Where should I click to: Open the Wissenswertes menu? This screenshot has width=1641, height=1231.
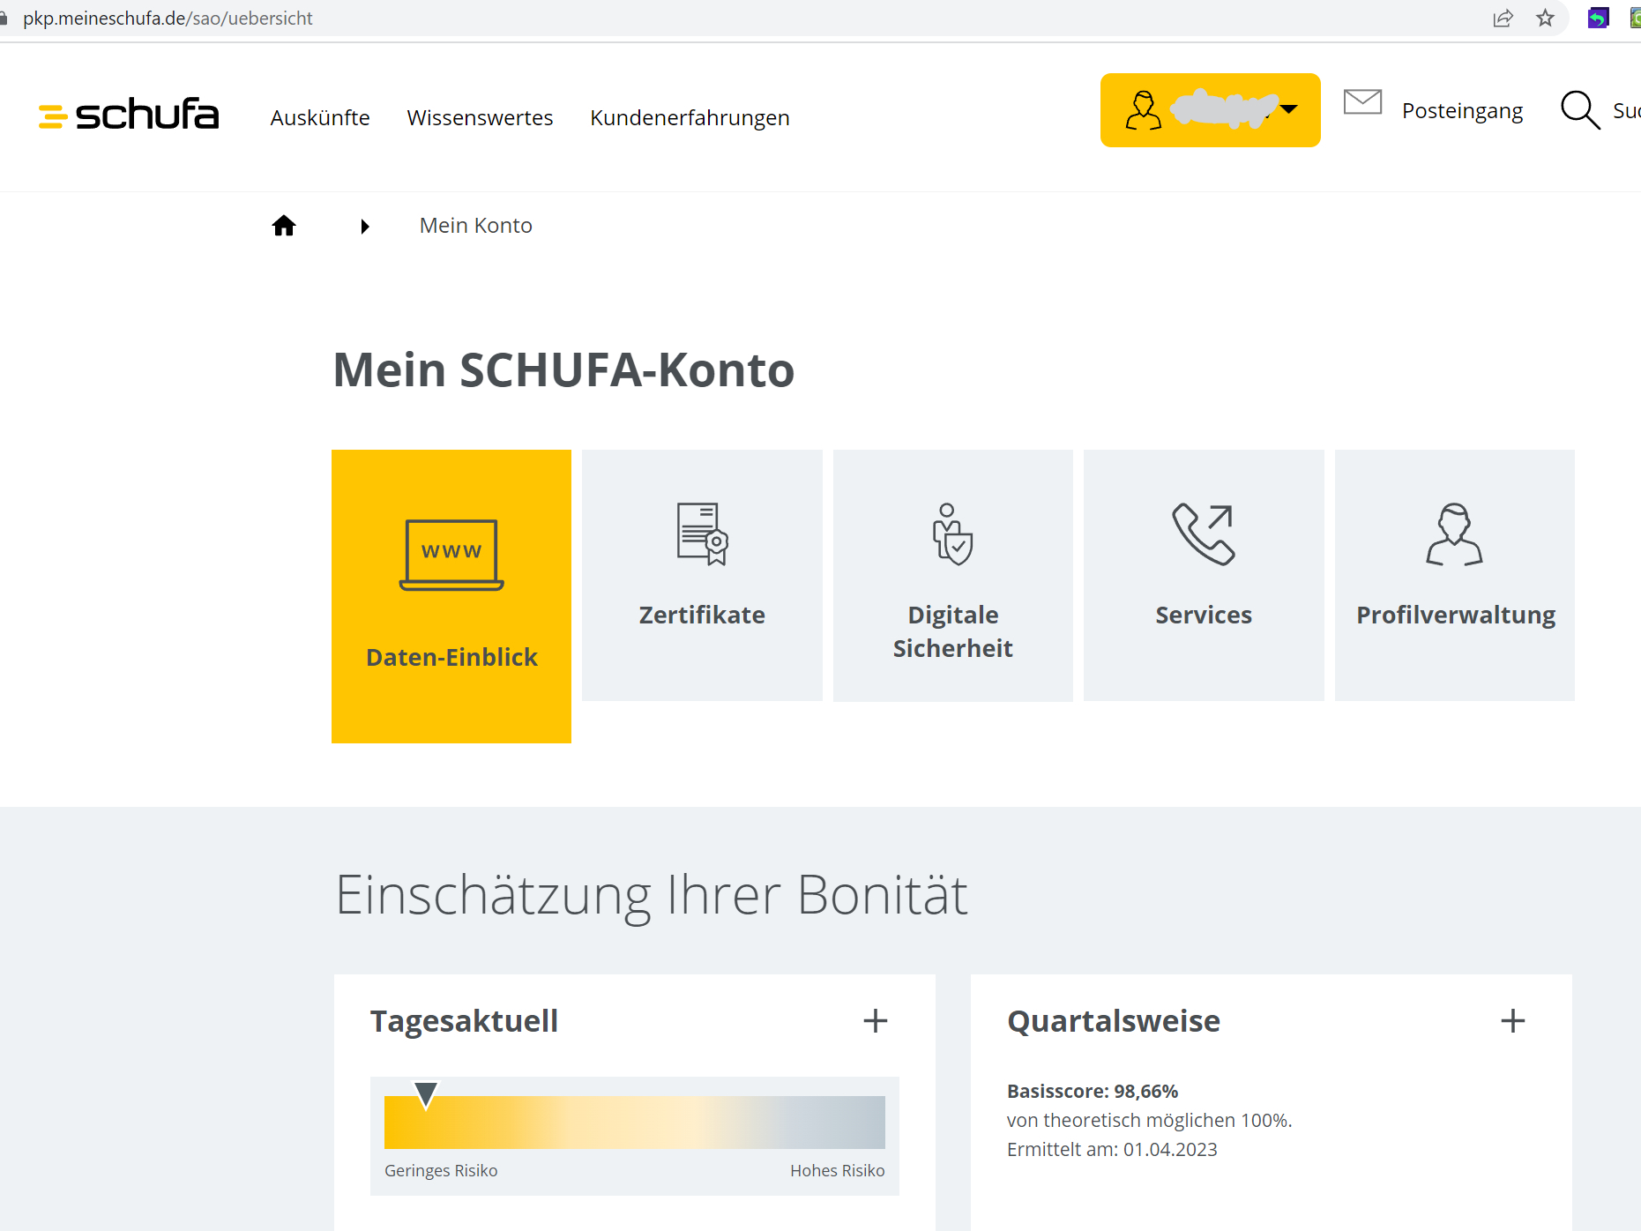[480, 117]
